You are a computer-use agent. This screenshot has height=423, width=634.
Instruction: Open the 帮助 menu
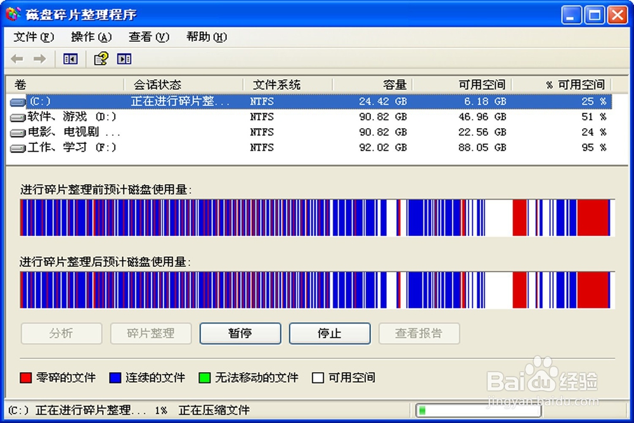pos(204,37)
